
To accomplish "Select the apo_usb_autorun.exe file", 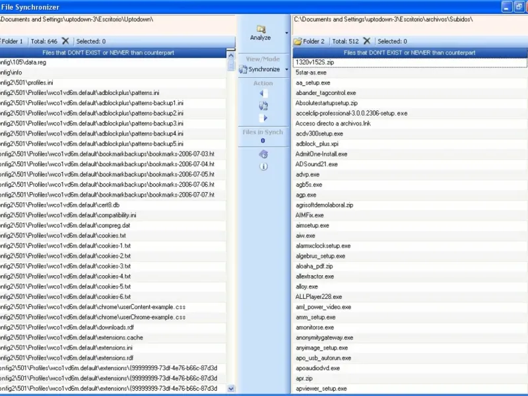I will coord(410,358).
